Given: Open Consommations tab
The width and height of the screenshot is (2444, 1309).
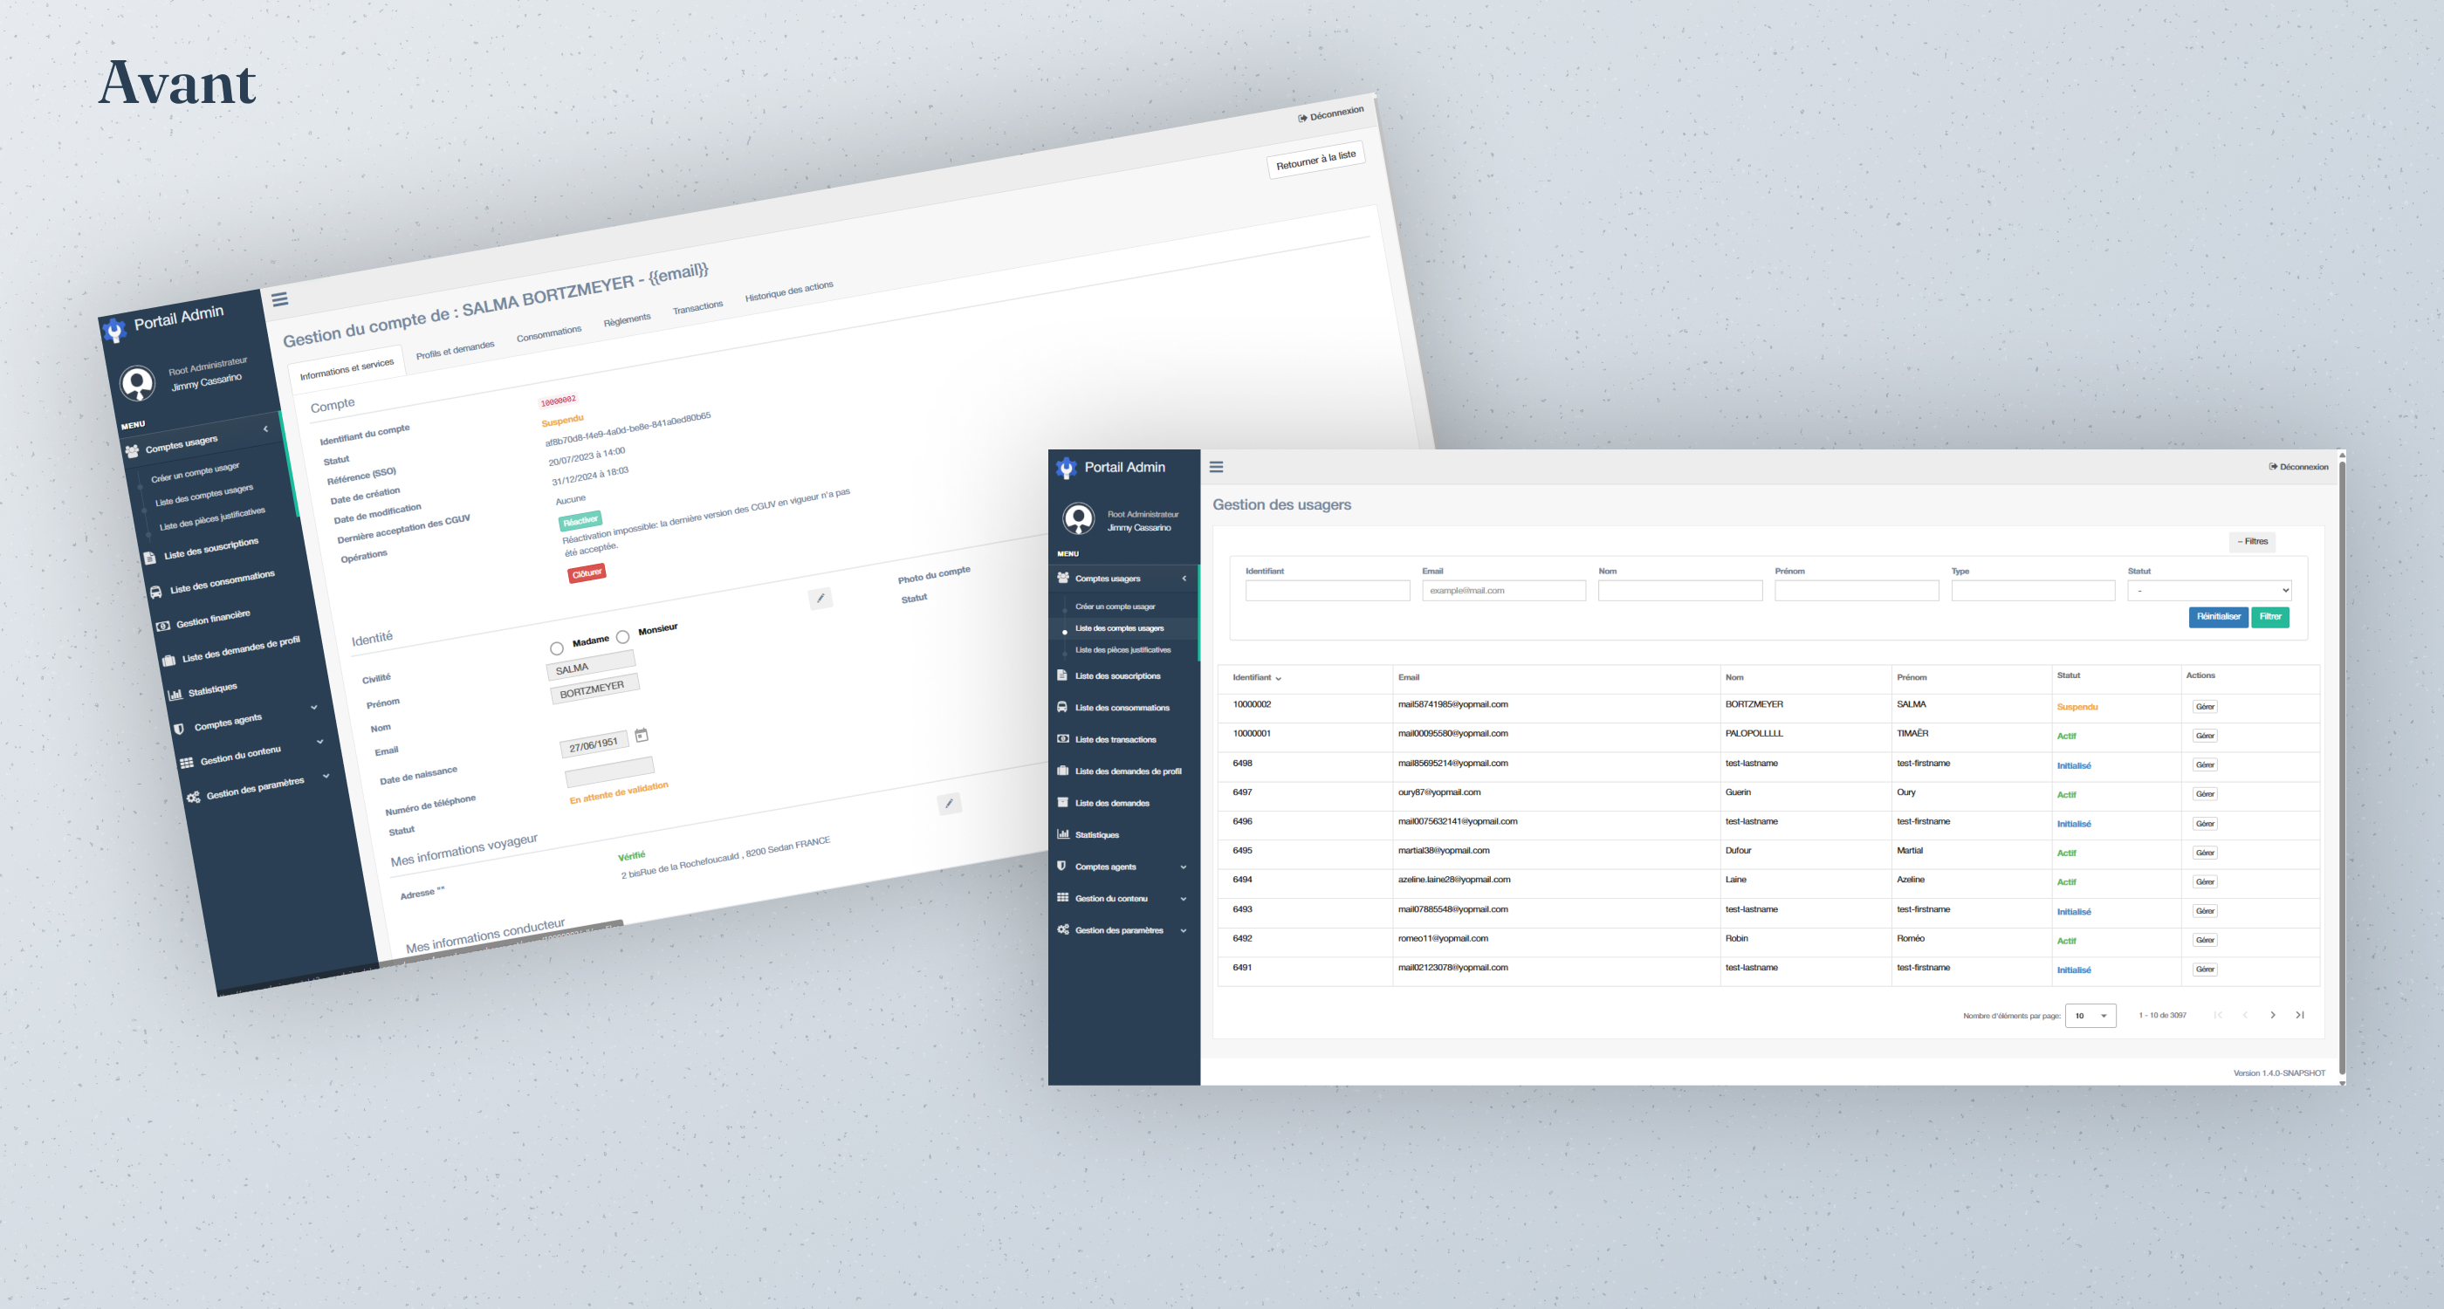Looking at the screenshot, I should (548, 334).
